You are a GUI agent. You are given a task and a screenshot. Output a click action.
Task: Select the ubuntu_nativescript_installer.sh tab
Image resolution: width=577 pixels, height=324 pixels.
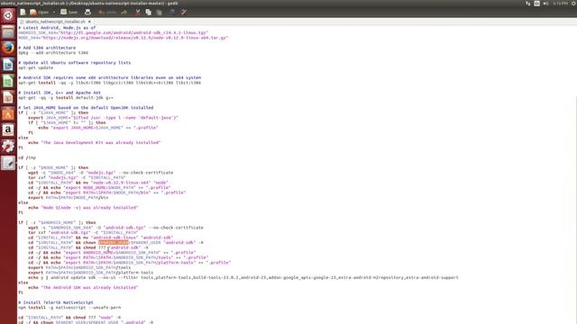[x=55, y=22]
